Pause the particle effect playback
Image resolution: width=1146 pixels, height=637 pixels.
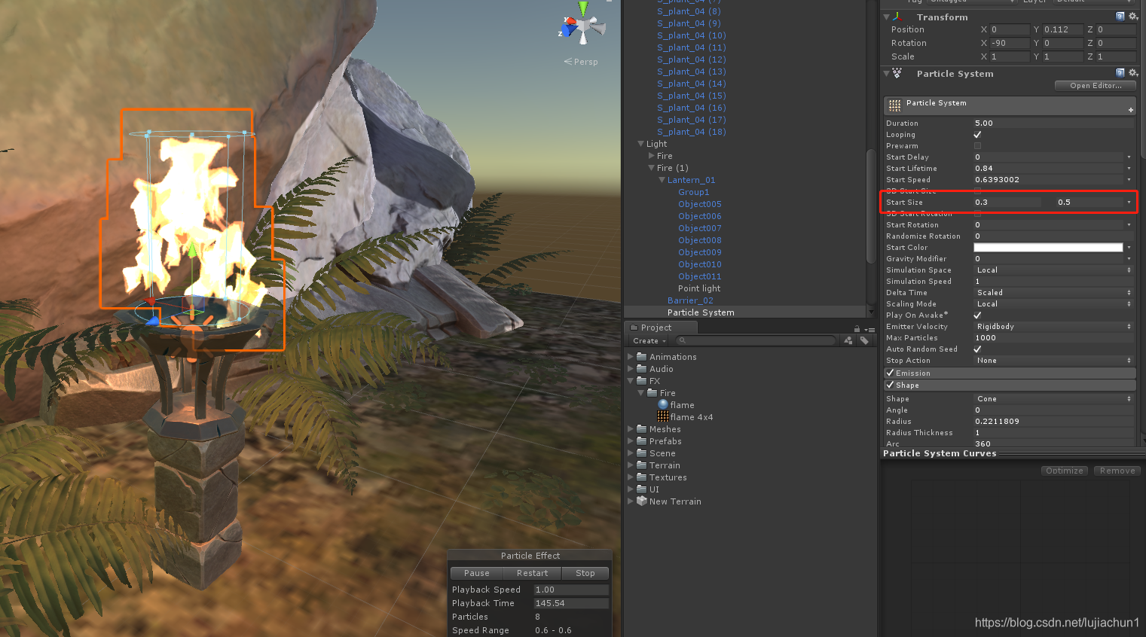476,573
